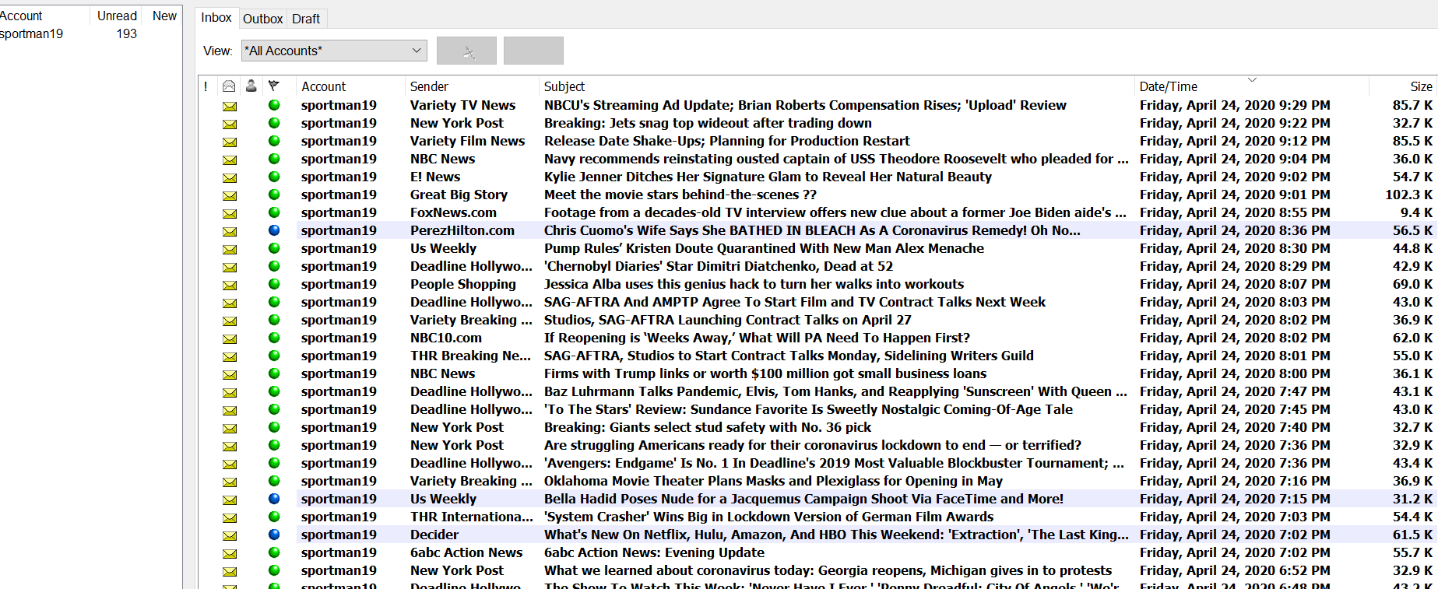
Task: Open the '6abc Action News: Evening Update' subject
Action: pos(654,552)
